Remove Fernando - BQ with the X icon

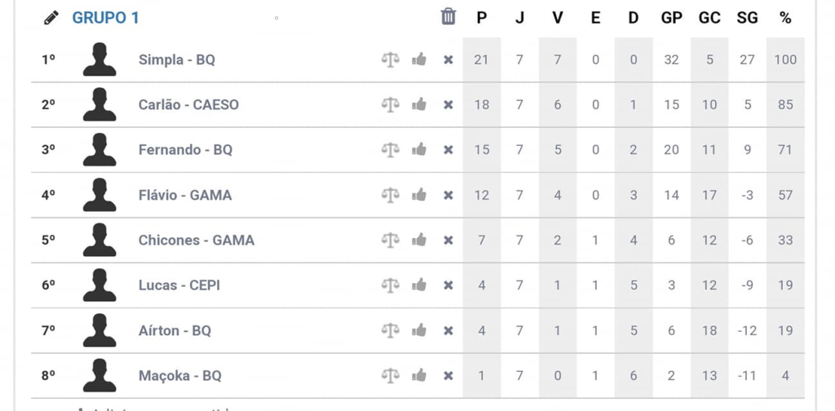pyautogui.click(x=448, y=150)
